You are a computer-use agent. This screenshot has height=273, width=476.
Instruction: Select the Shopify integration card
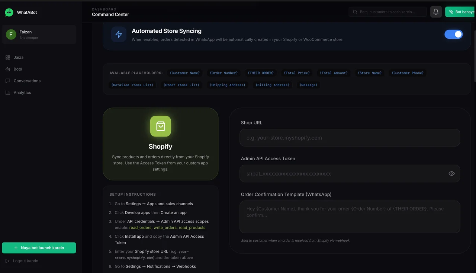161,144
